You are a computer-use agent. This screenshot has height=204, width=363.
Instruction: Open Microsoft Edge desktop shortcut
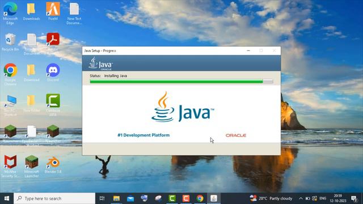pos(10,12)
